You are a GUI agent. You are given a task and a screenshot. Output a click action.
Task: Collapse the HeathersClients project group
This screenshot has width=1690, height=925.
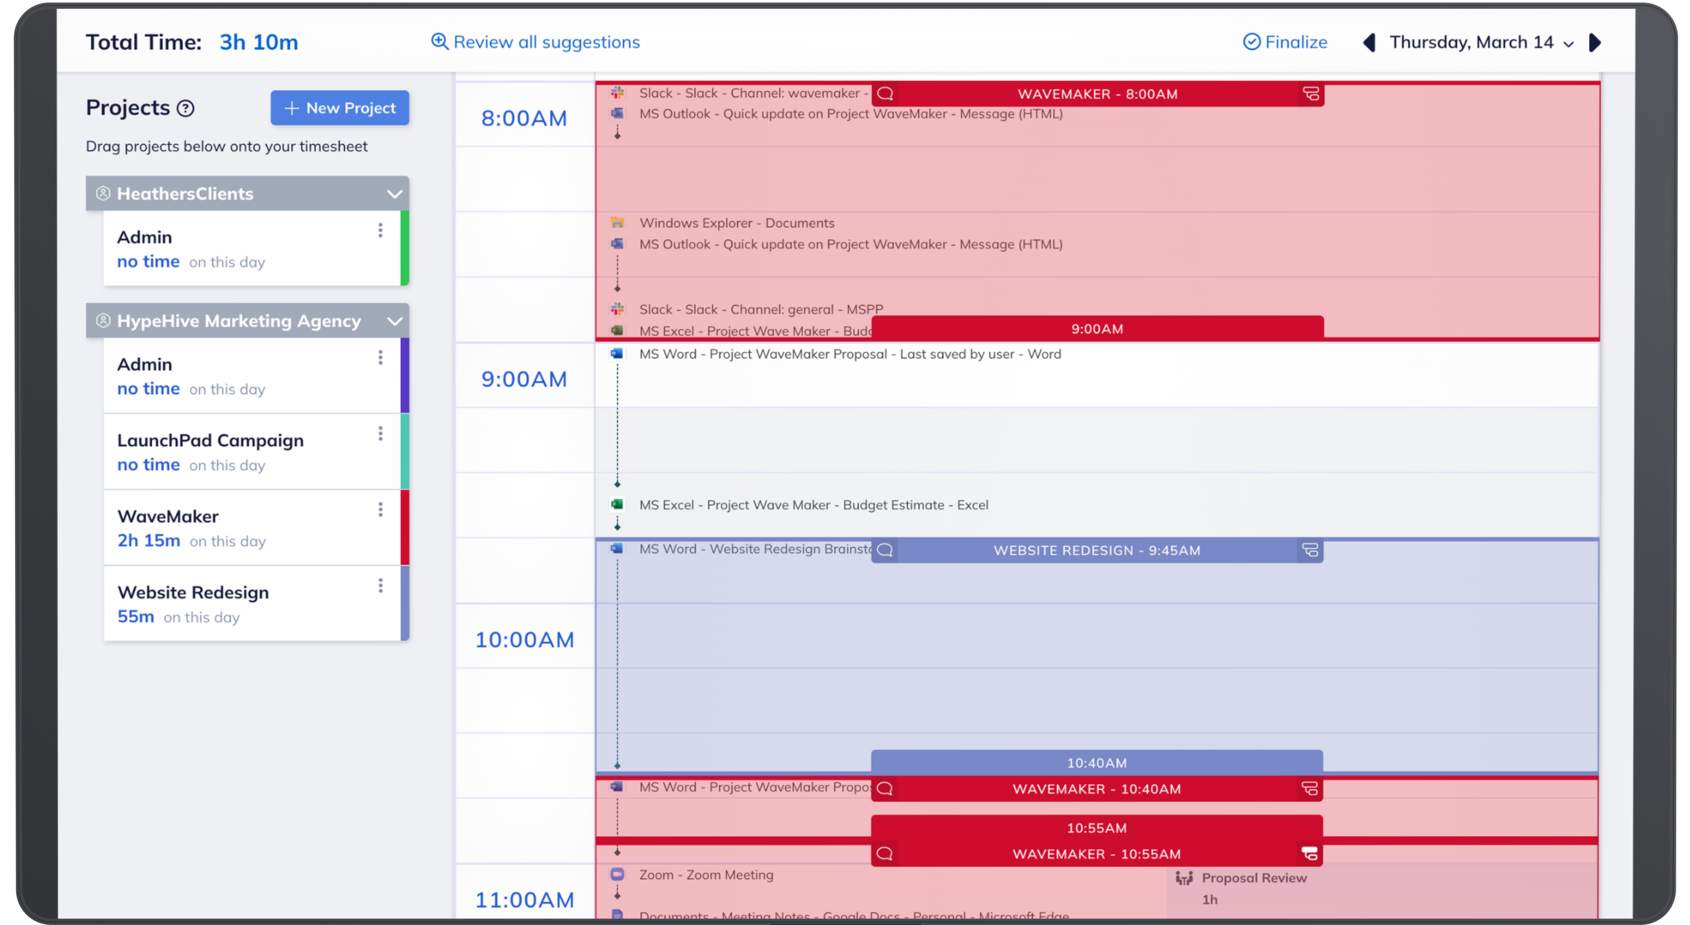pyautogui.click(x=394, y=194)
